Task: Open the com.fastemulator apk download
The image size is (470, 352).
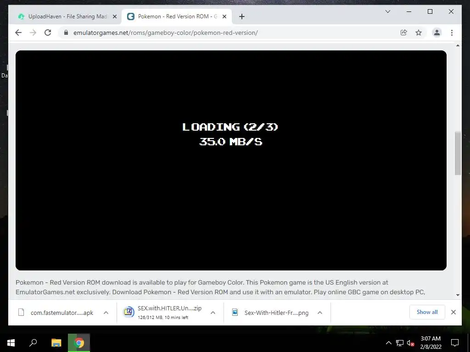Action: pos(62,313)
